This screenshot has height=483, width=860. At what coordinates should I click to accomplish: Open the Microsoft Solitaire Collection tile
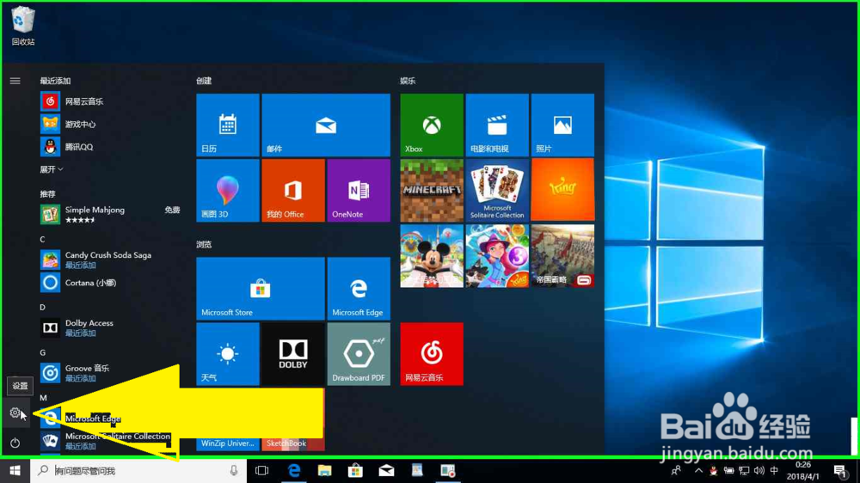pyautogui.click(x=497, y=190)
